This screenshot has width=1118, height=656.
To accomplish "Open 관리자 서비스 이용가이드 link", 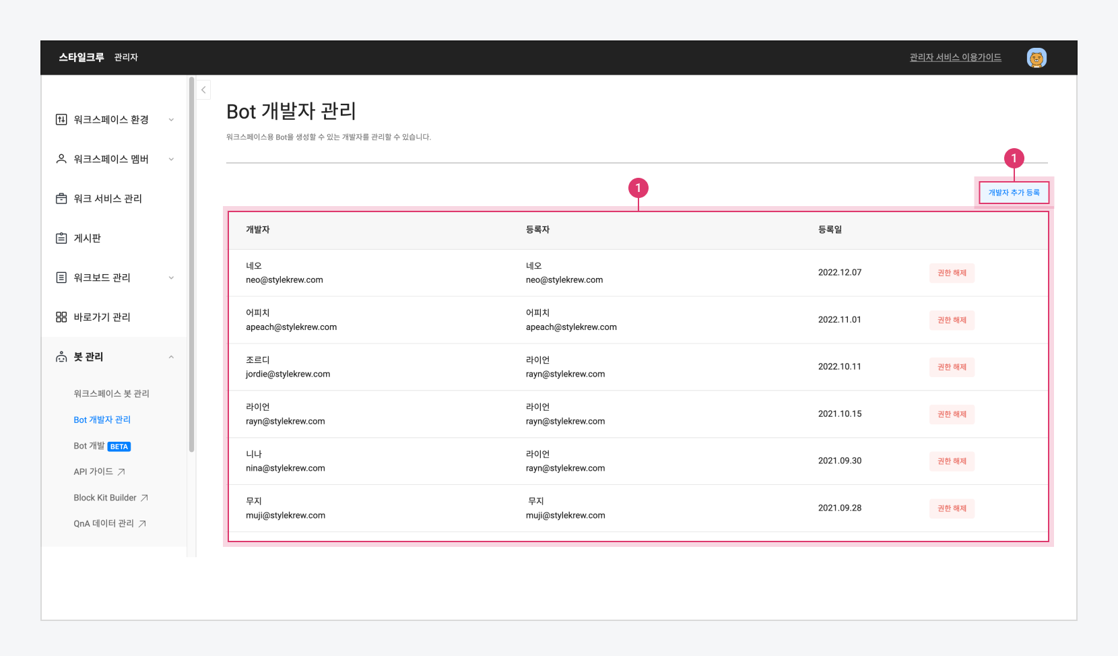I will [955, 57].
